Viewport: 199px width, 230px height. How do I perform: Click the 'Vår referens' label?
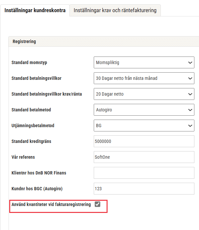coord(23,157)
